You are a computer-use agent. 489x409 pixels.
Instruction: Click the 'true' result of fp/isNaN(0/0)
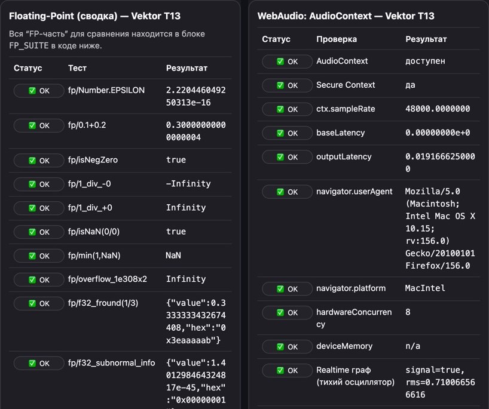[x=176, y=232]
